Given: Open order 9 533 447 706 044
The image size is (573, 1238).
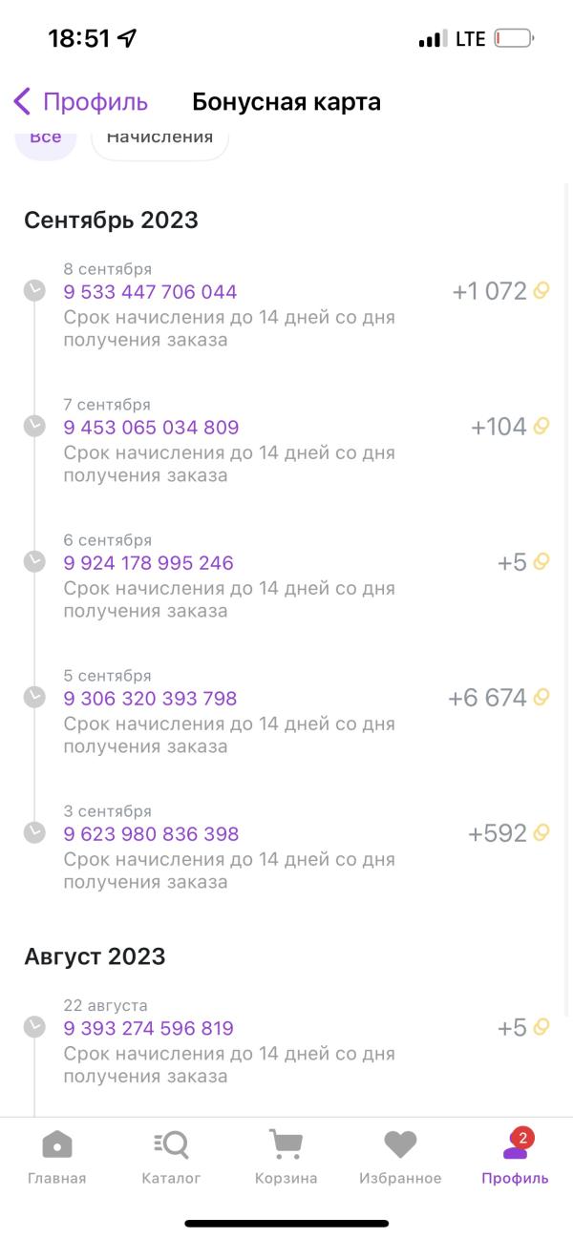Looking at the screenshot, I should 150,292.
